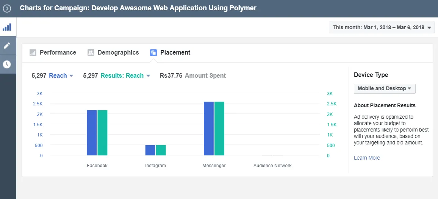Click the right axis 1.5K label
This screenshot has height=199, width=438.
click(x=332, y=125)
